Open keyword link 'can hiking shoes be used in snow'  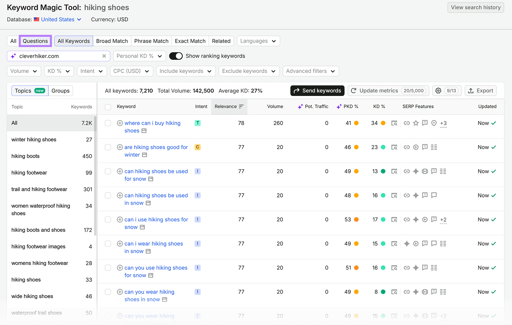[x=156, y=199]
